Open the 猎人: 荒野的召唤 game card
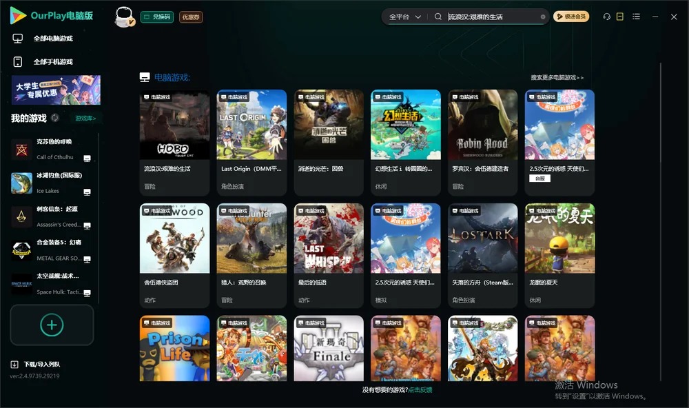689x408 pixels. [251, 256]
